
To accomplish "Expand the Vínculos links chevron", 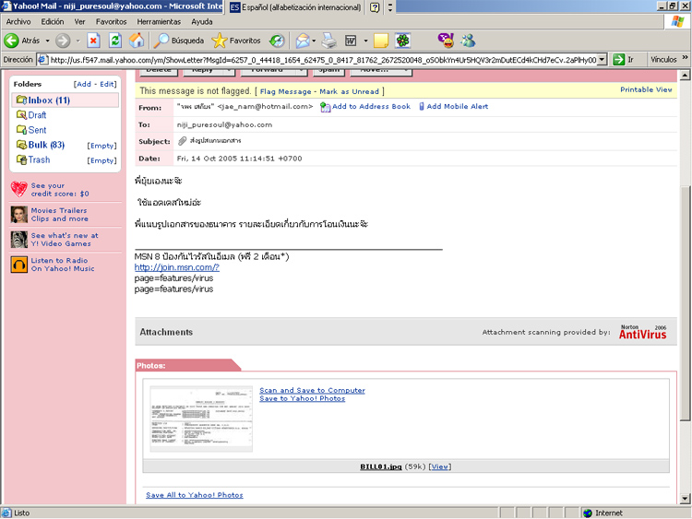I will (685, 57).
